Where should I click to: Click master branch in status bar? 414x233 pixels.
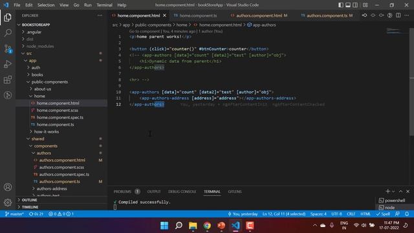(14, 214)
